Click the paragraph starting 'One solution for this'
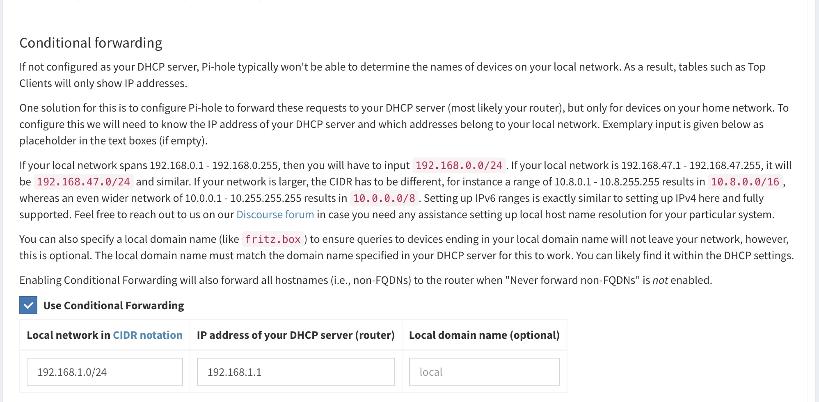Image resolution: width=819 pixels, height=402 pixels. pos(404,124)
